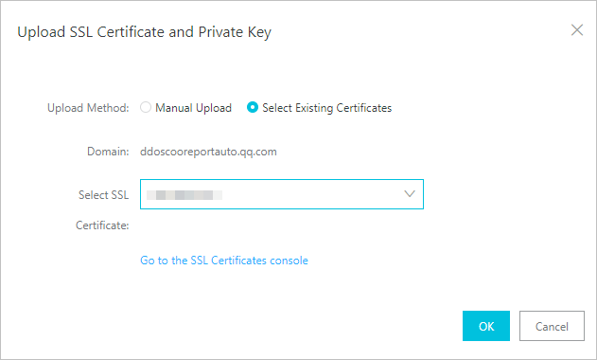Click the Certificate: label text
Screen dimensions: 597x360
click(102, 225)
